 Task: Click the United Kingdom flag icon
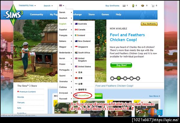76,58
